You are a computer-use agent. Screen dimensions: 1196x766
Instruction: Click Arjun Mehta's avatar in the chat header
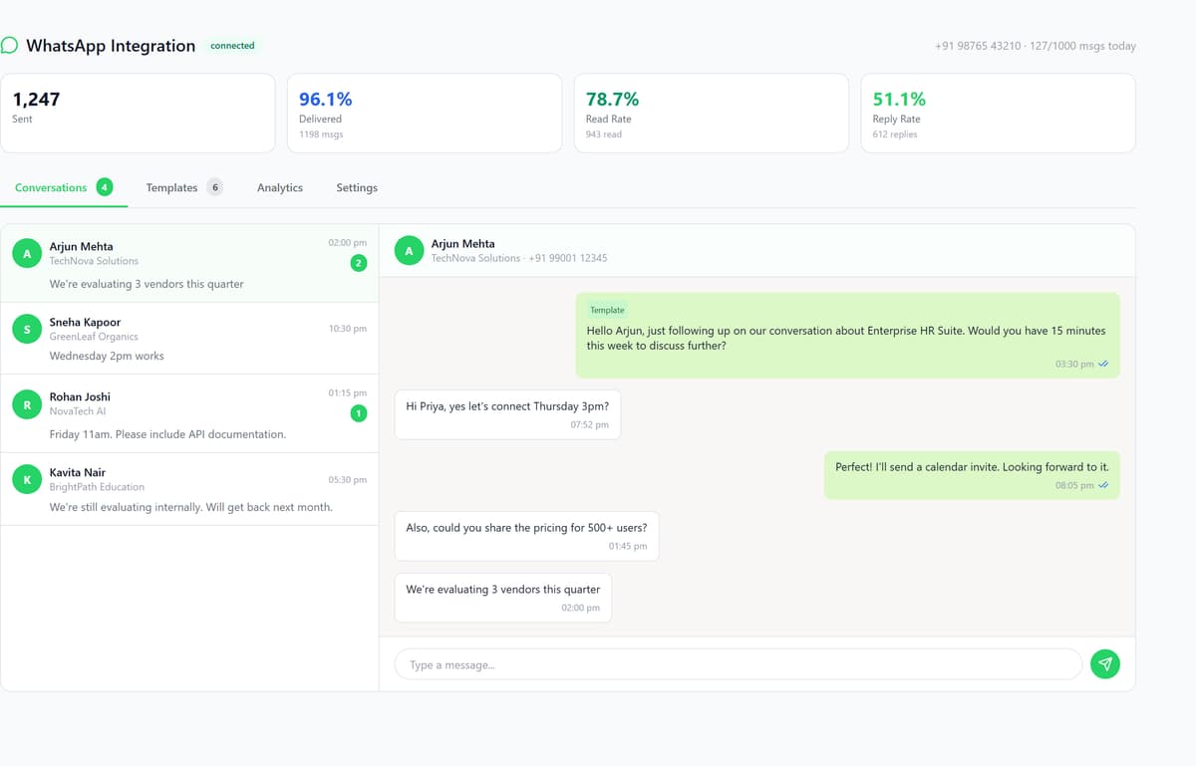409,251
